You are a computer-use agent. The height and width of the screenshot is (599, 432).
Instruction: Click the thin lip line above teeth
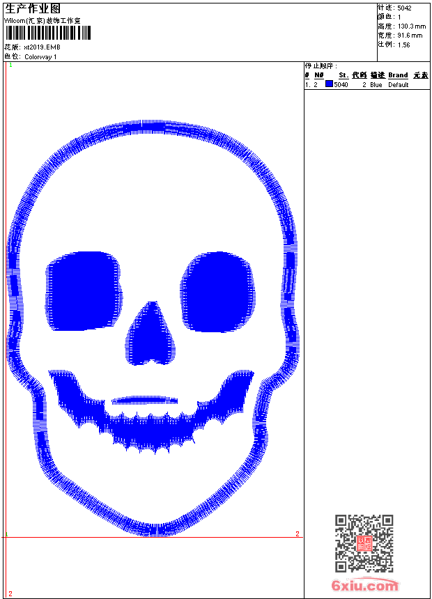(x=144, y=400)
